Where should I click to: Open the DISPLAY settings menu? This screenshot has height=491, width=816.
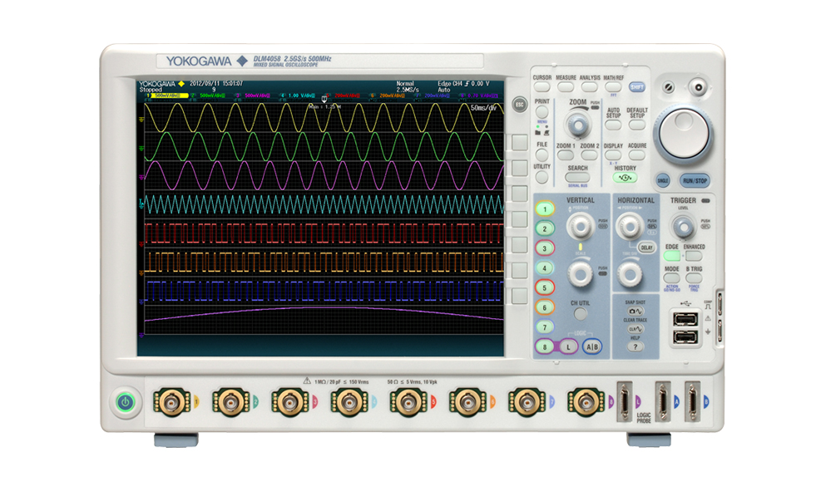click(613, 156)
